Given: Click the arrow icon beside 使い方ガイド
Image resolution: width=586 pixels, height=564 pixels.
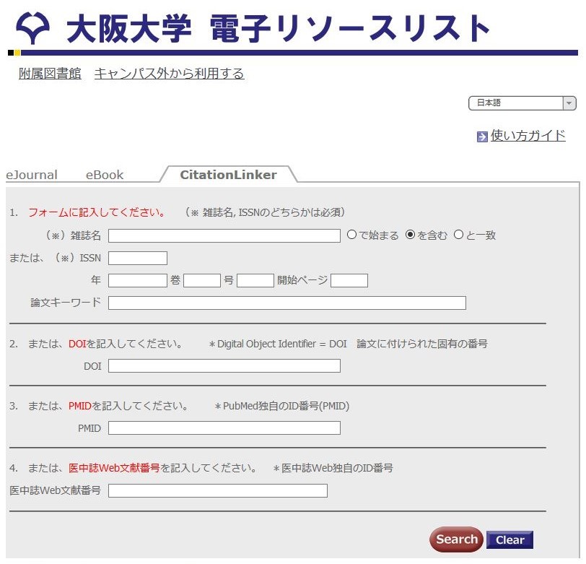Looking at the screenshot, I should coord(482,137).
